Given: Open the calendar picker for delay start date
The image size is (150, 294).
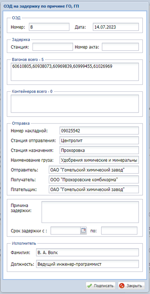Looking at the screenshot, I should 83,231.
